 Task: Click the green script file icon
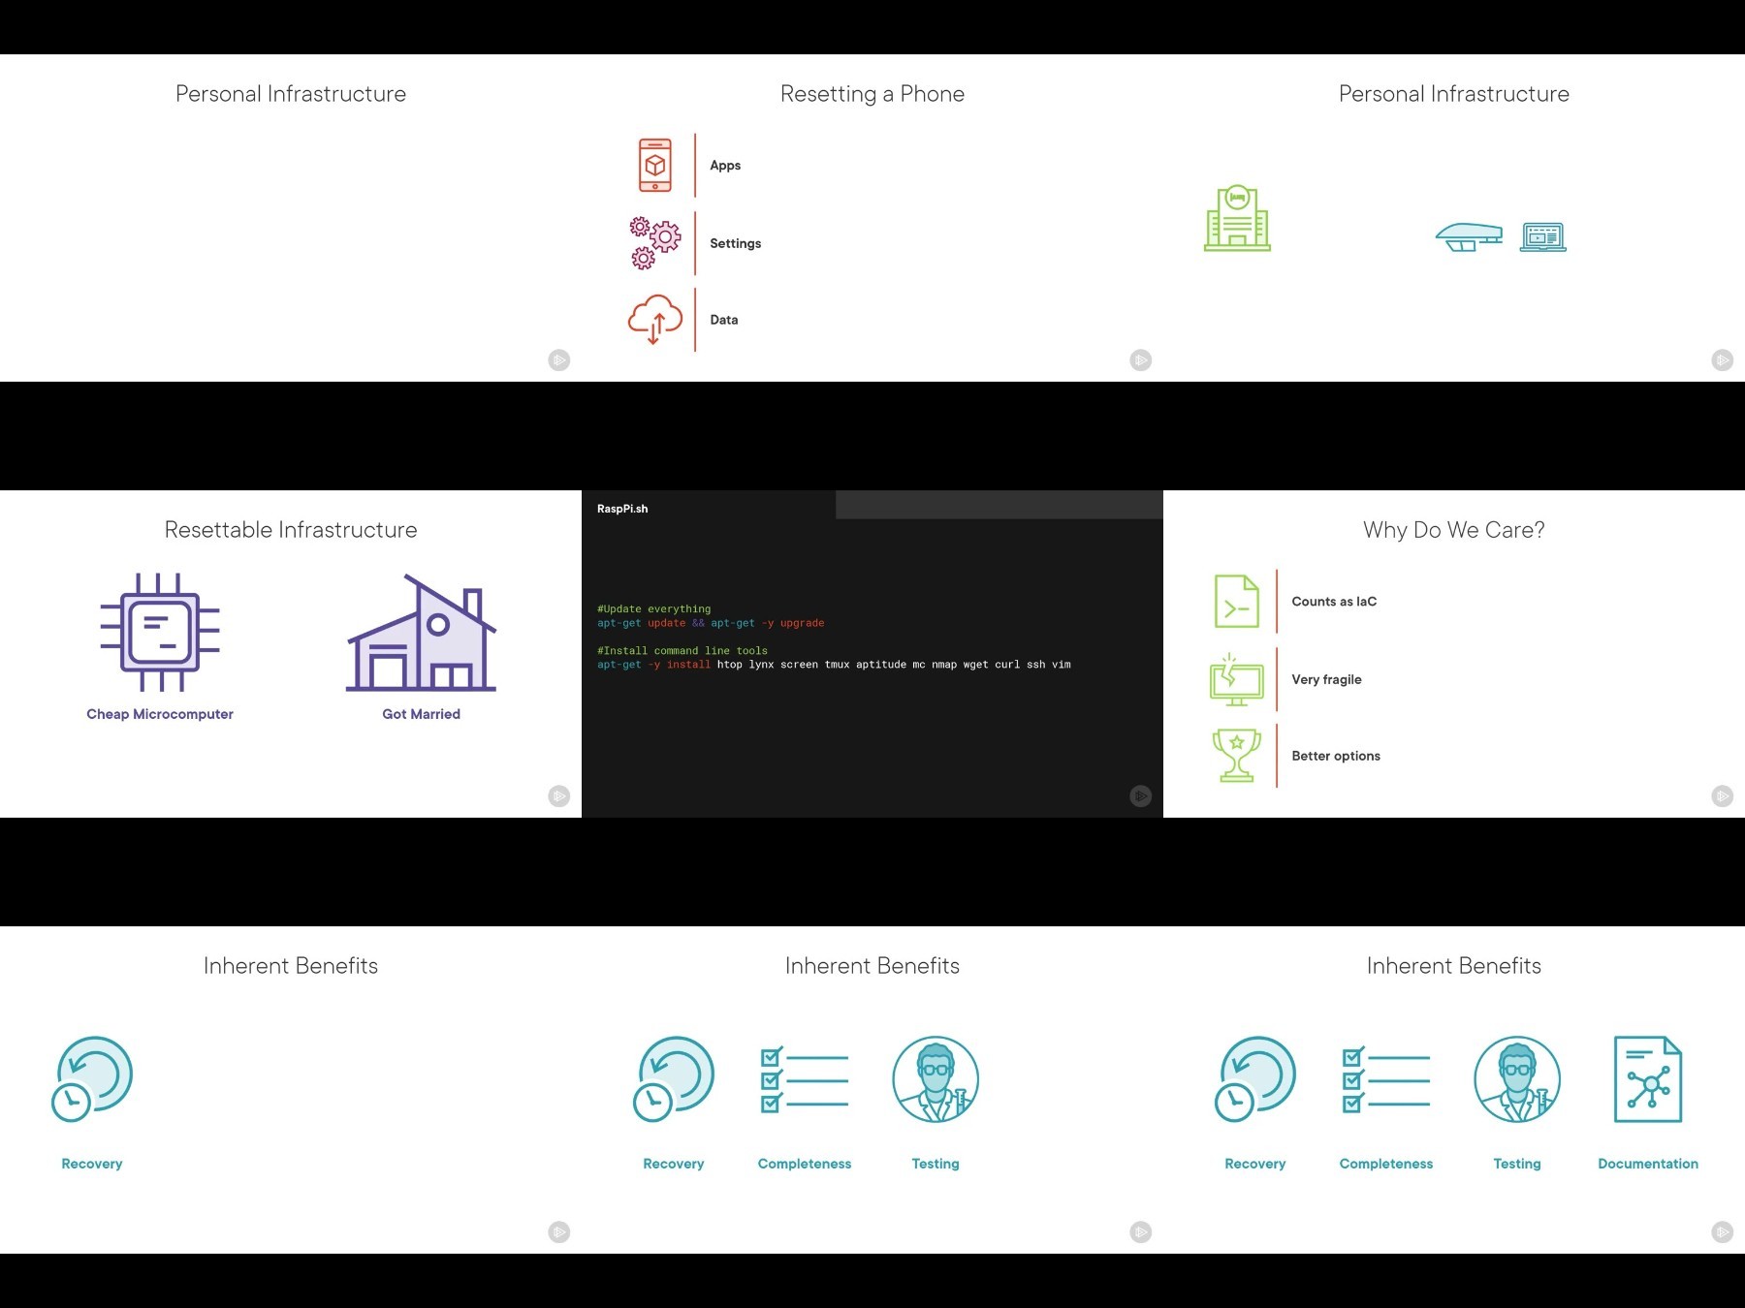point(1237,601)
